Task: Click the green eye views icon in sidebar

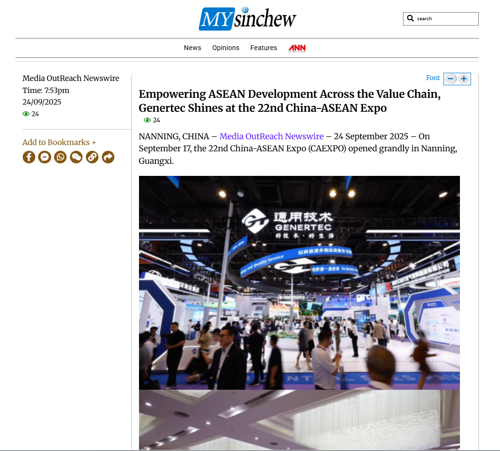Action: pyautogui.click(x=26, y=114)
